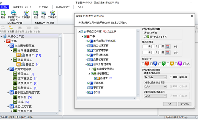Select 降順 for 最優先される項目
Viewport: 198px width, 121px height.
click(x=180, y=77)
